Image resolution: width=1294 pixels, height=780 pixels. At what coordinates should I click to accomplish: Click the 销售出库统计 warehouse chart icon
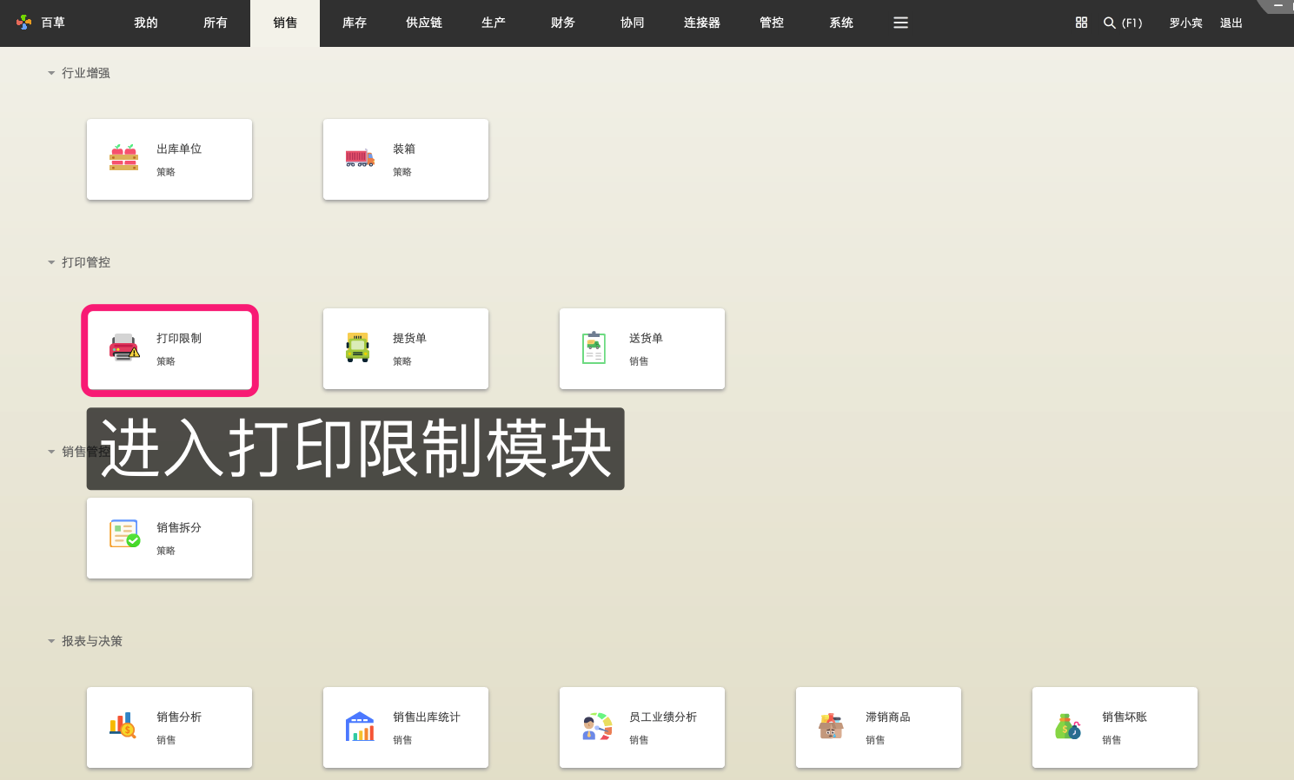tap(360, 726)
